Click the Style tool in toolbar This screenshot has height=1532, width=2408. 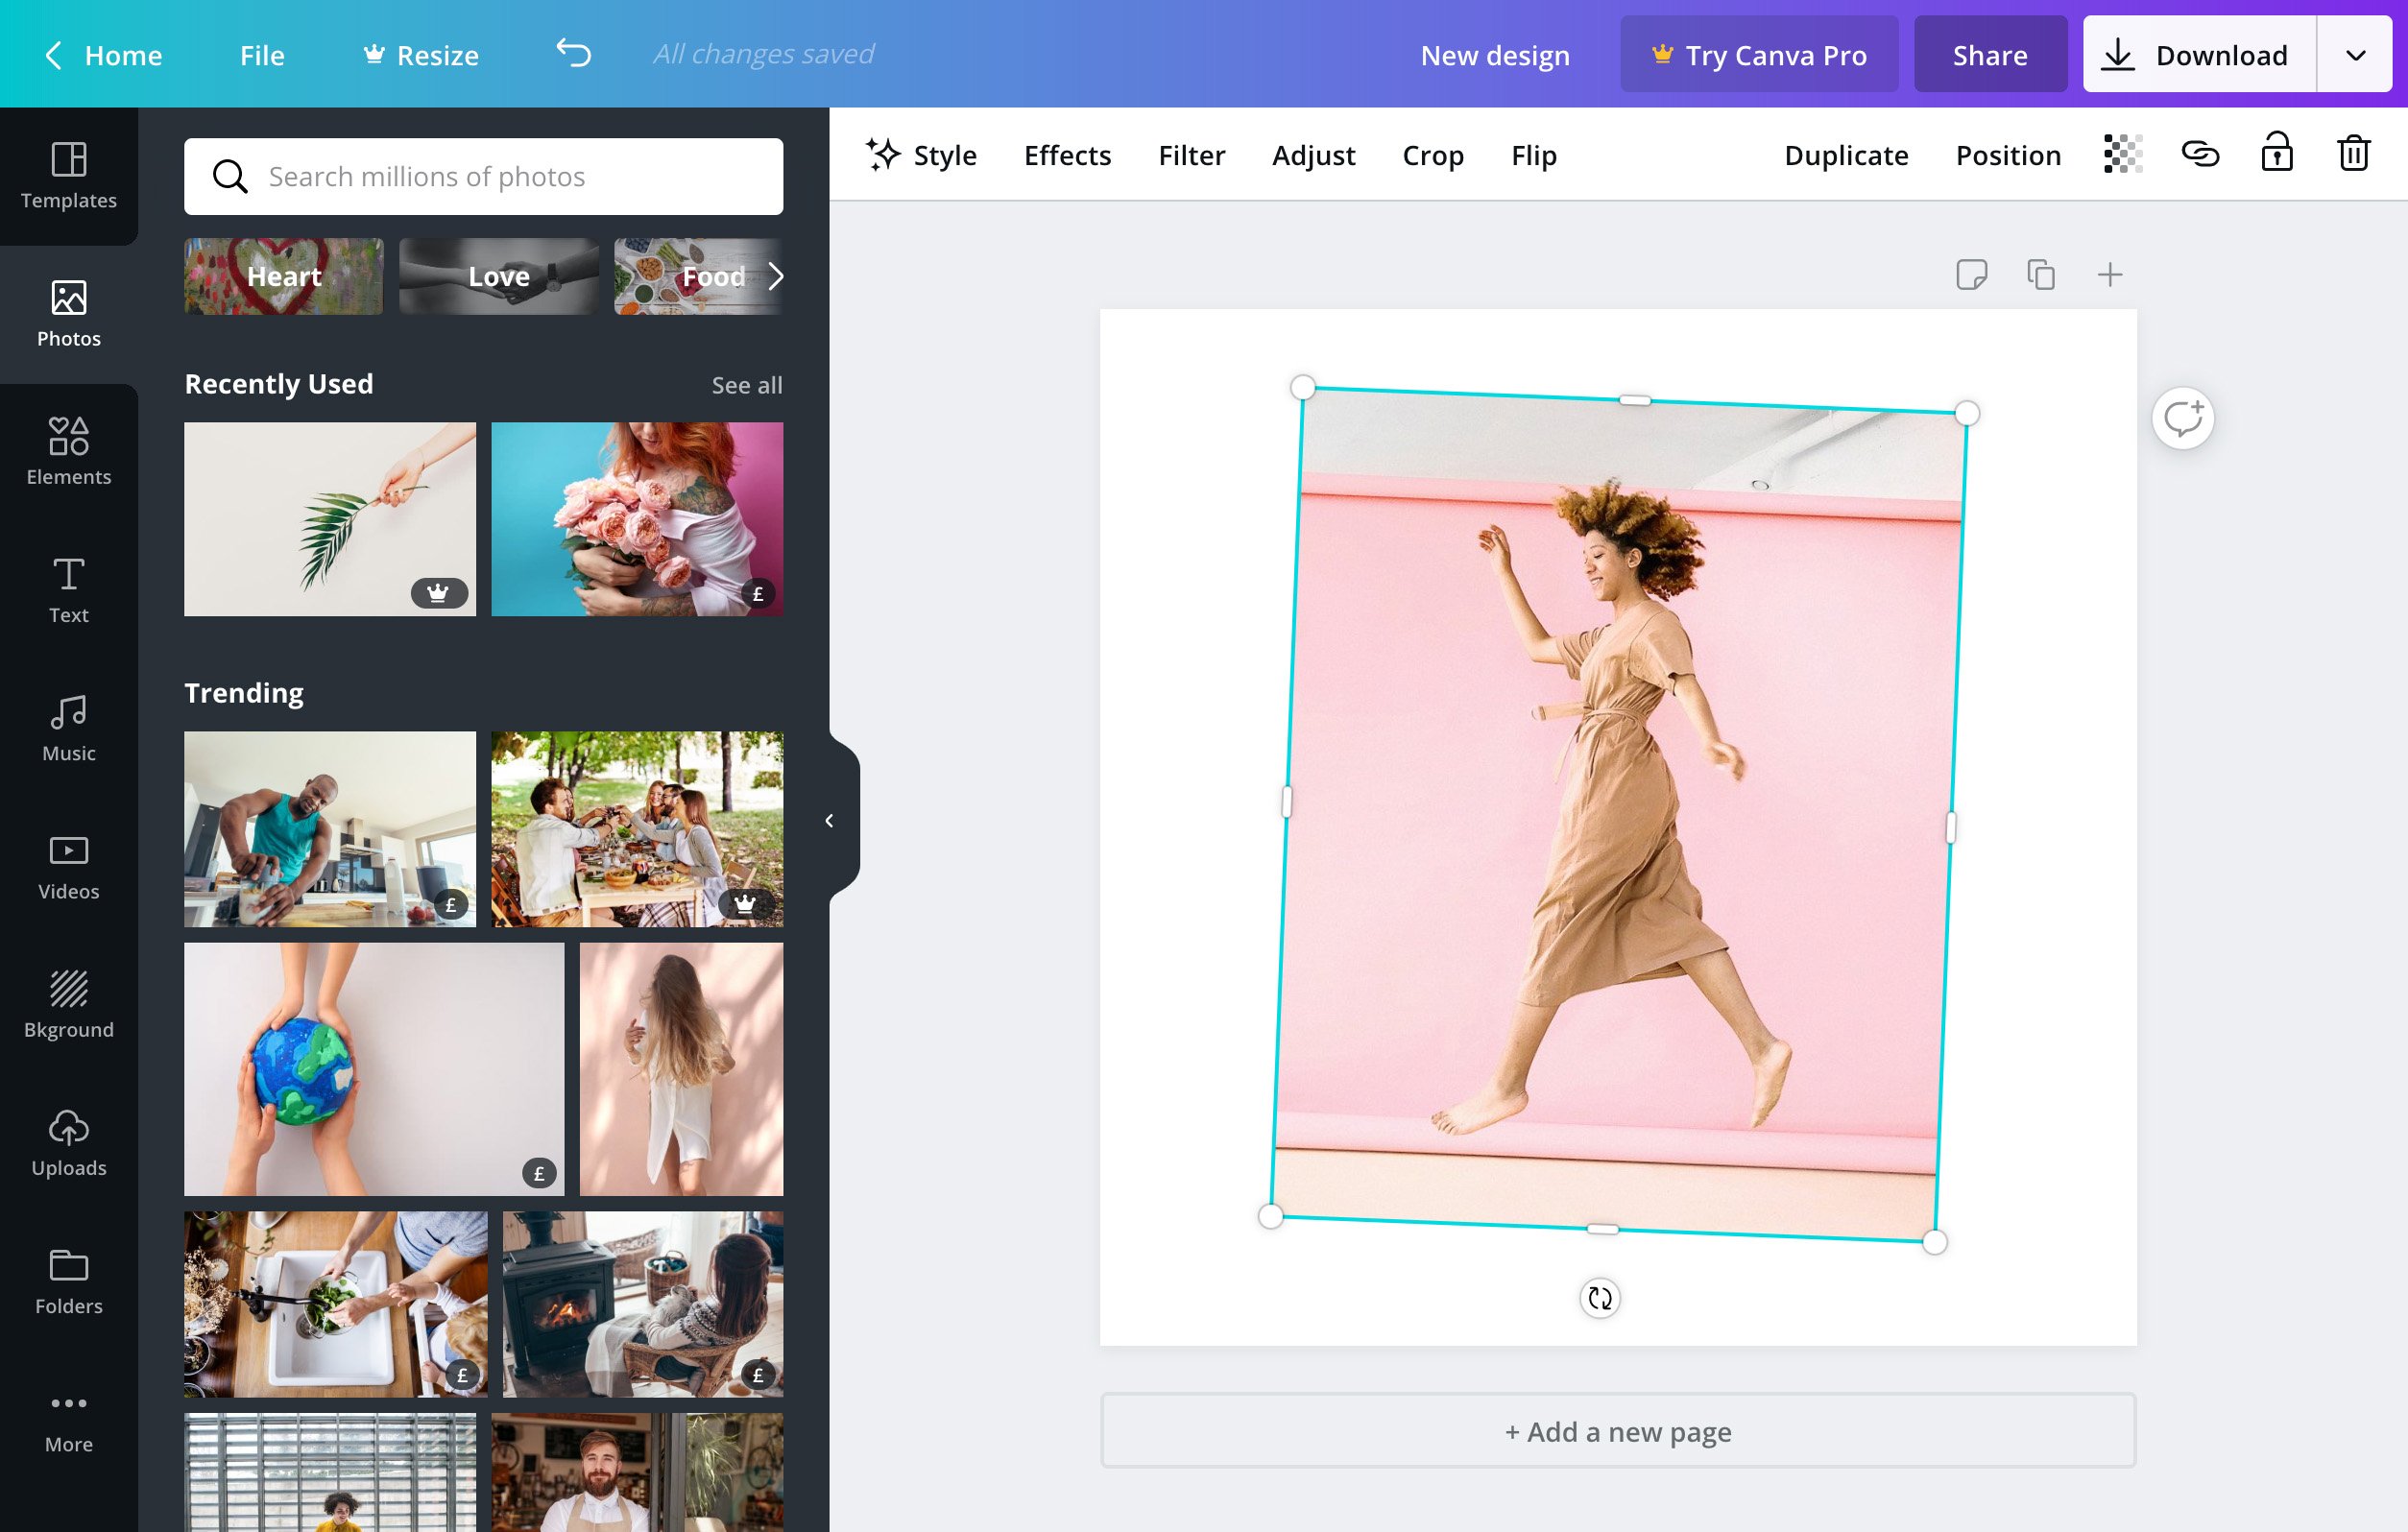(918, 155)
